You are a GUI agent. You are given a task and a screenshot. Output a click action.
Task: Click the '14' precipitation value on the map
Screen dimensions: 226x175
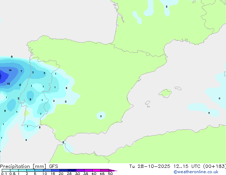pos(10,70)
